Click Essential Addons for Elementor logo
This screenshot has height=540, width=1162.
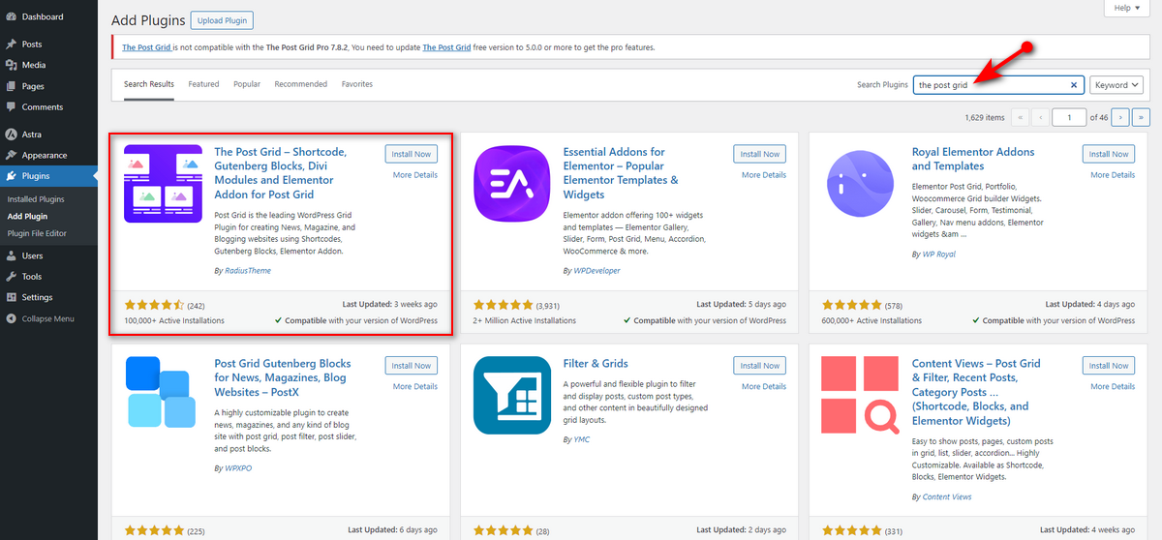coord(512,184)
